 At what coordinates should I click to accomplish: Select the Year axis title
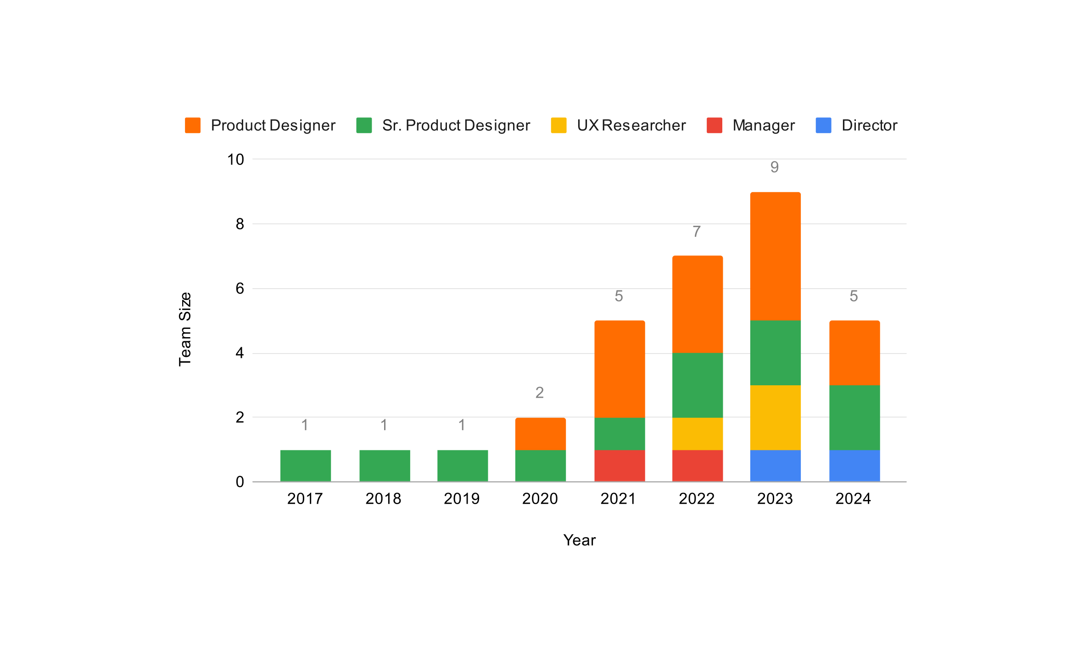579,540
